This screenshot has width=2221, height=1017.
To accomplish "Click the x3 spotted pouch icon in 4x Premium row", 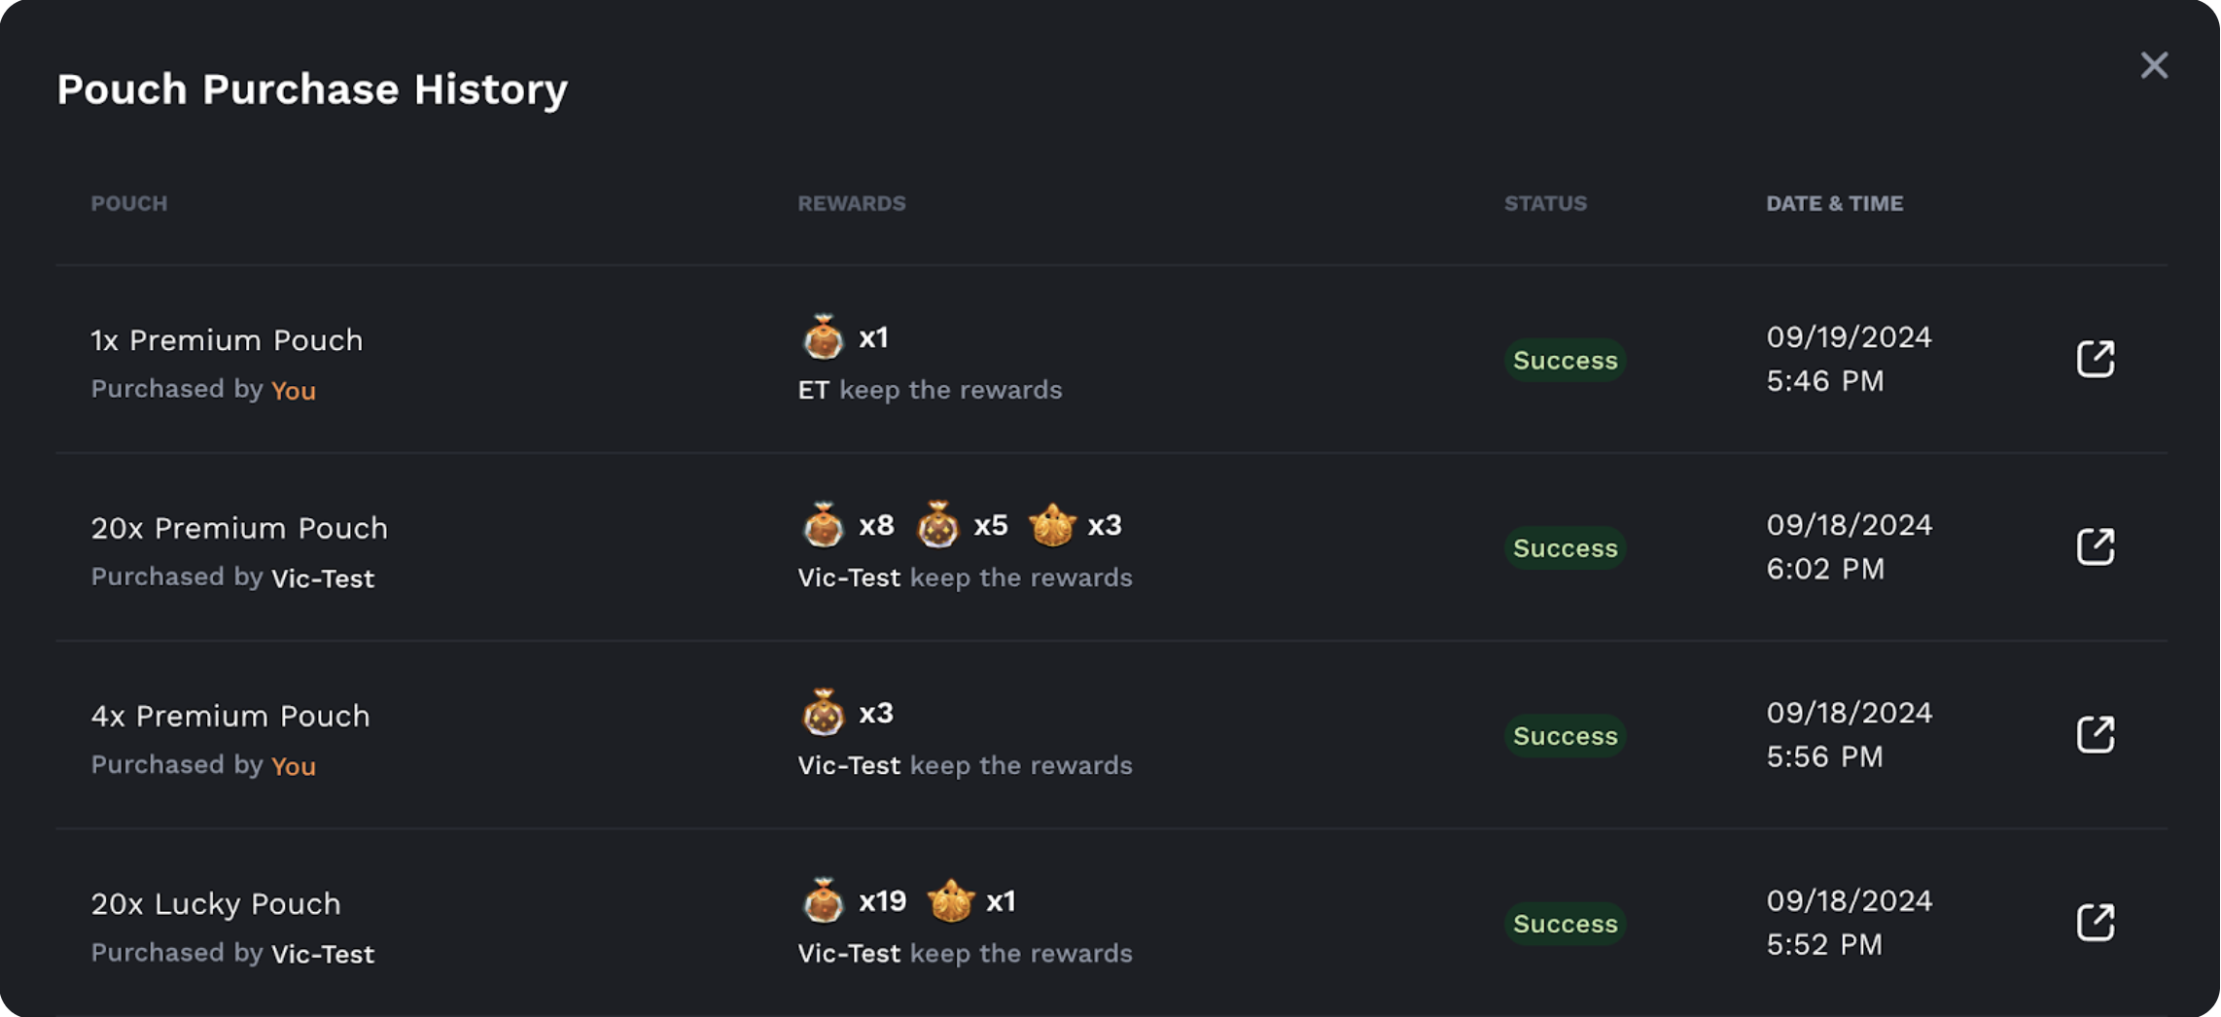I will click(823, 713).
